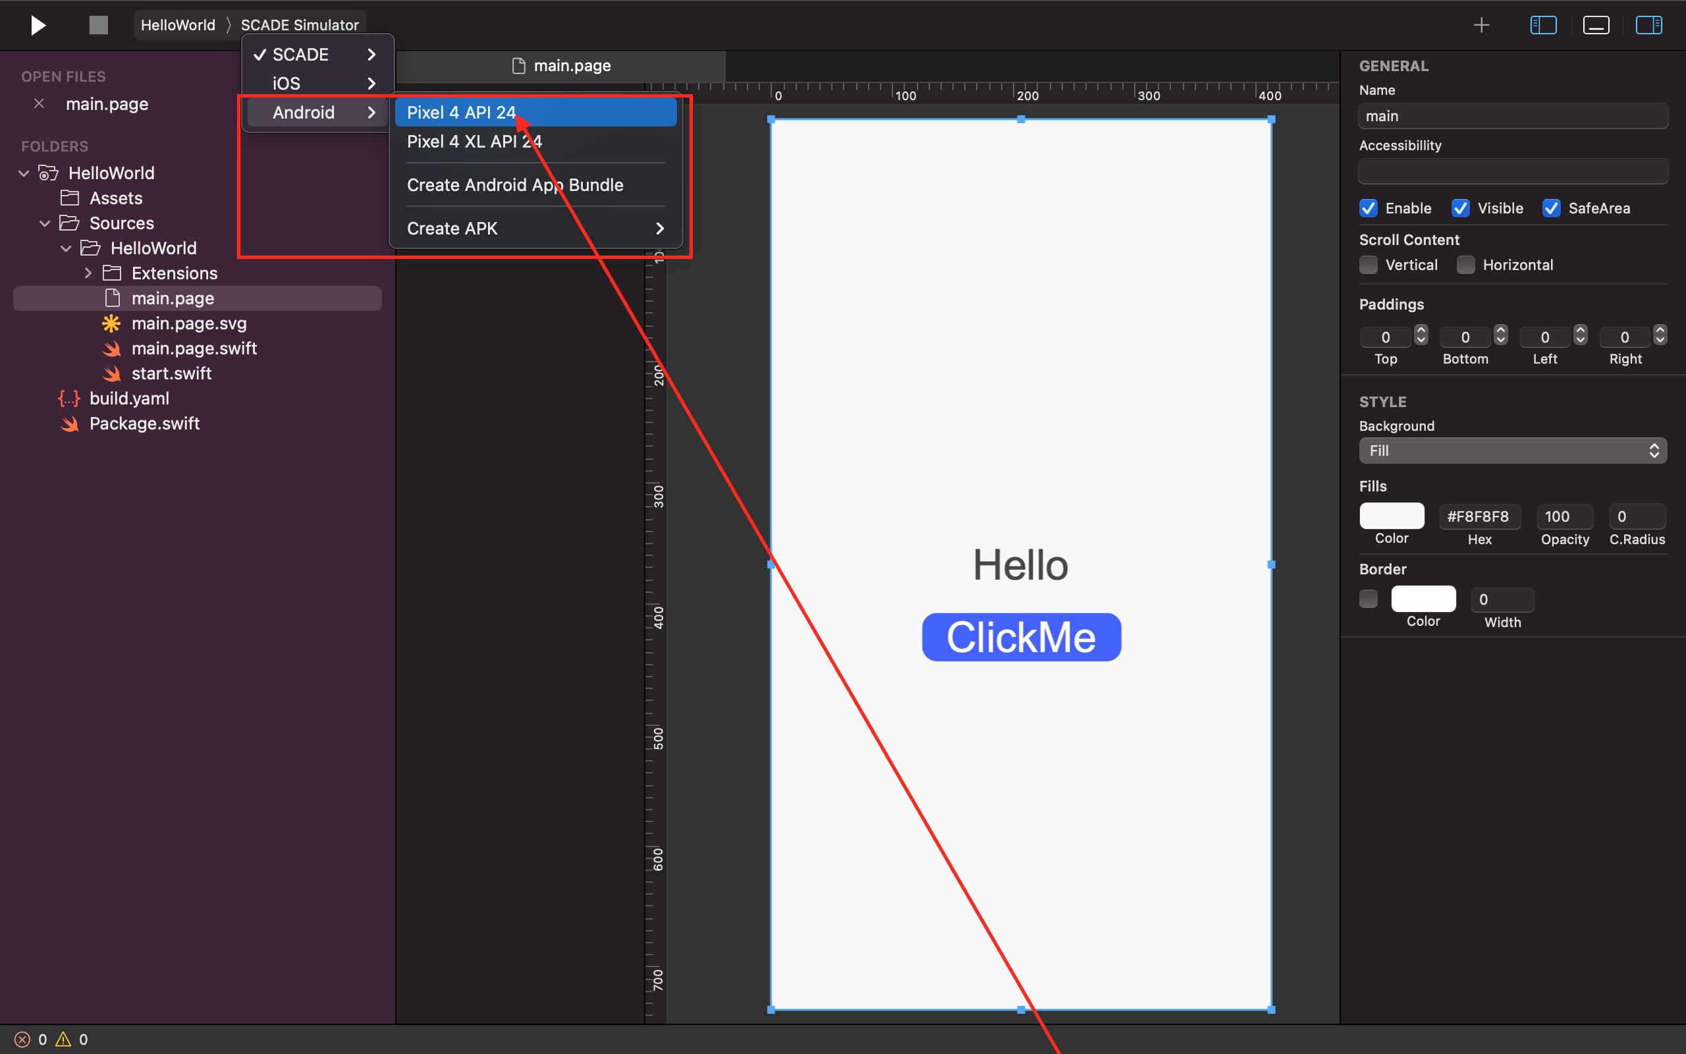Screen dimensions: 1686x1054
Task: Run the project with the play button
Action: click(x=38, y=25)
